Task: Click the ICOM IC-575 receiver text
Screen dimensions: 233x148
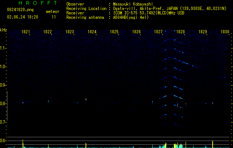Action: [x=149, y=13]
